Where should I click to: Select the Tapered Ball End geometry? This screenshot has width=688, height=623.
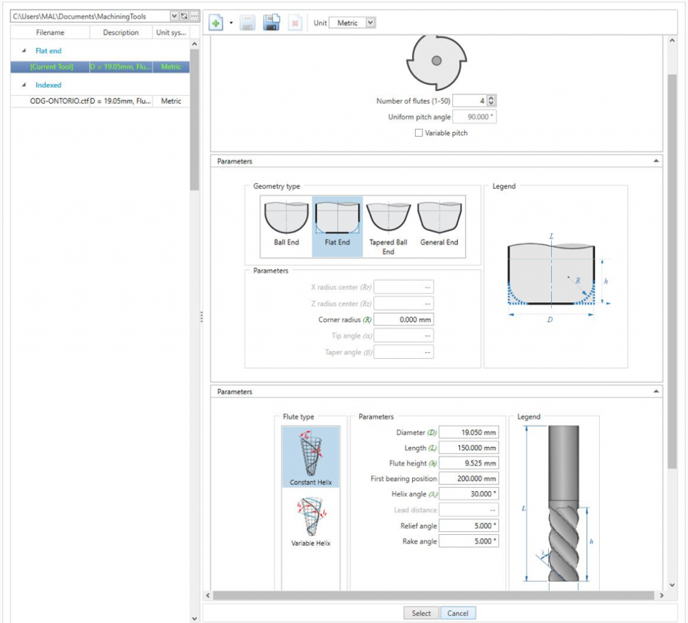click(x=388, y=218)
